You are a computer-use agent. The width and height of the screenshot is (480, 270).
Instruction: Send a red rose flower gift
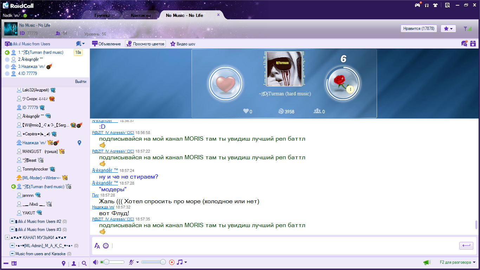coord(343,84)
